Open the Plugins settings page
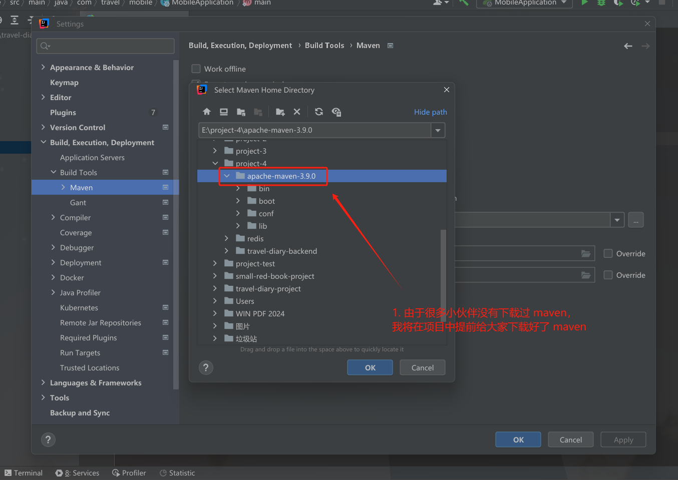The width and height of the screenshot is (678, 480). pos(63,113)
